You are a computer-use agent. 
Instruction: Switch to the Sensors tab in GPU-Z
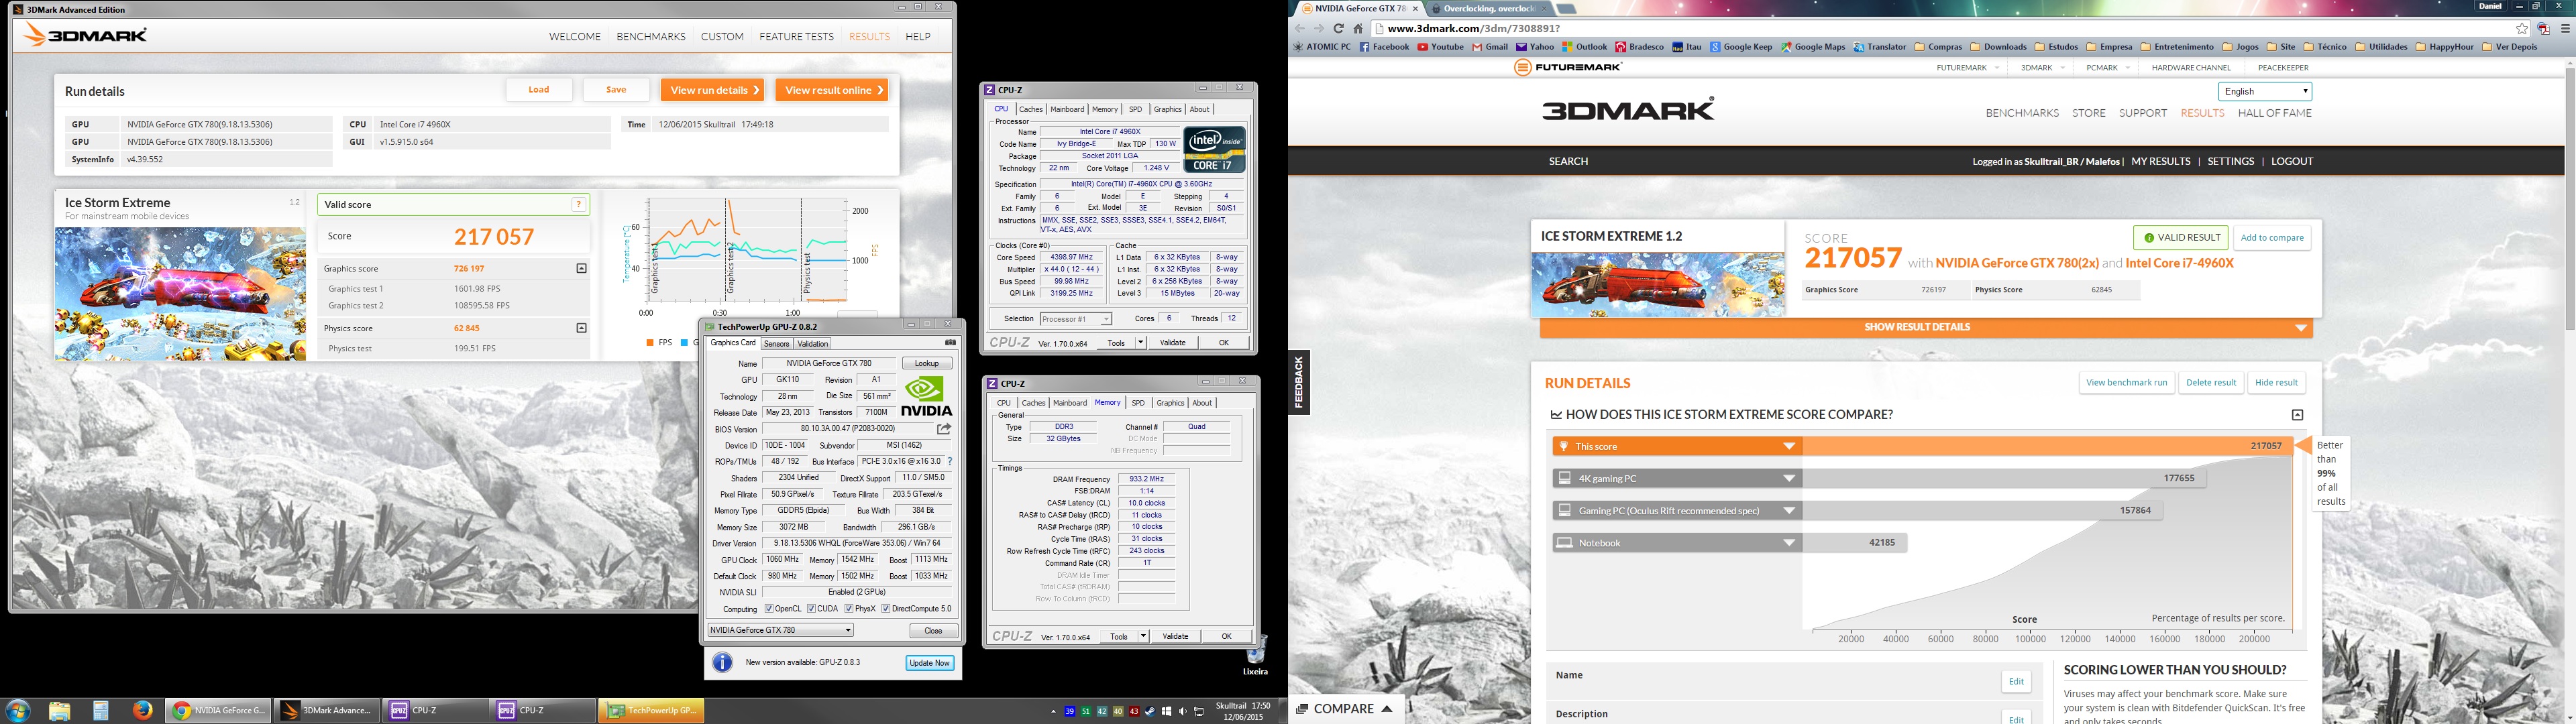[776, 344]
